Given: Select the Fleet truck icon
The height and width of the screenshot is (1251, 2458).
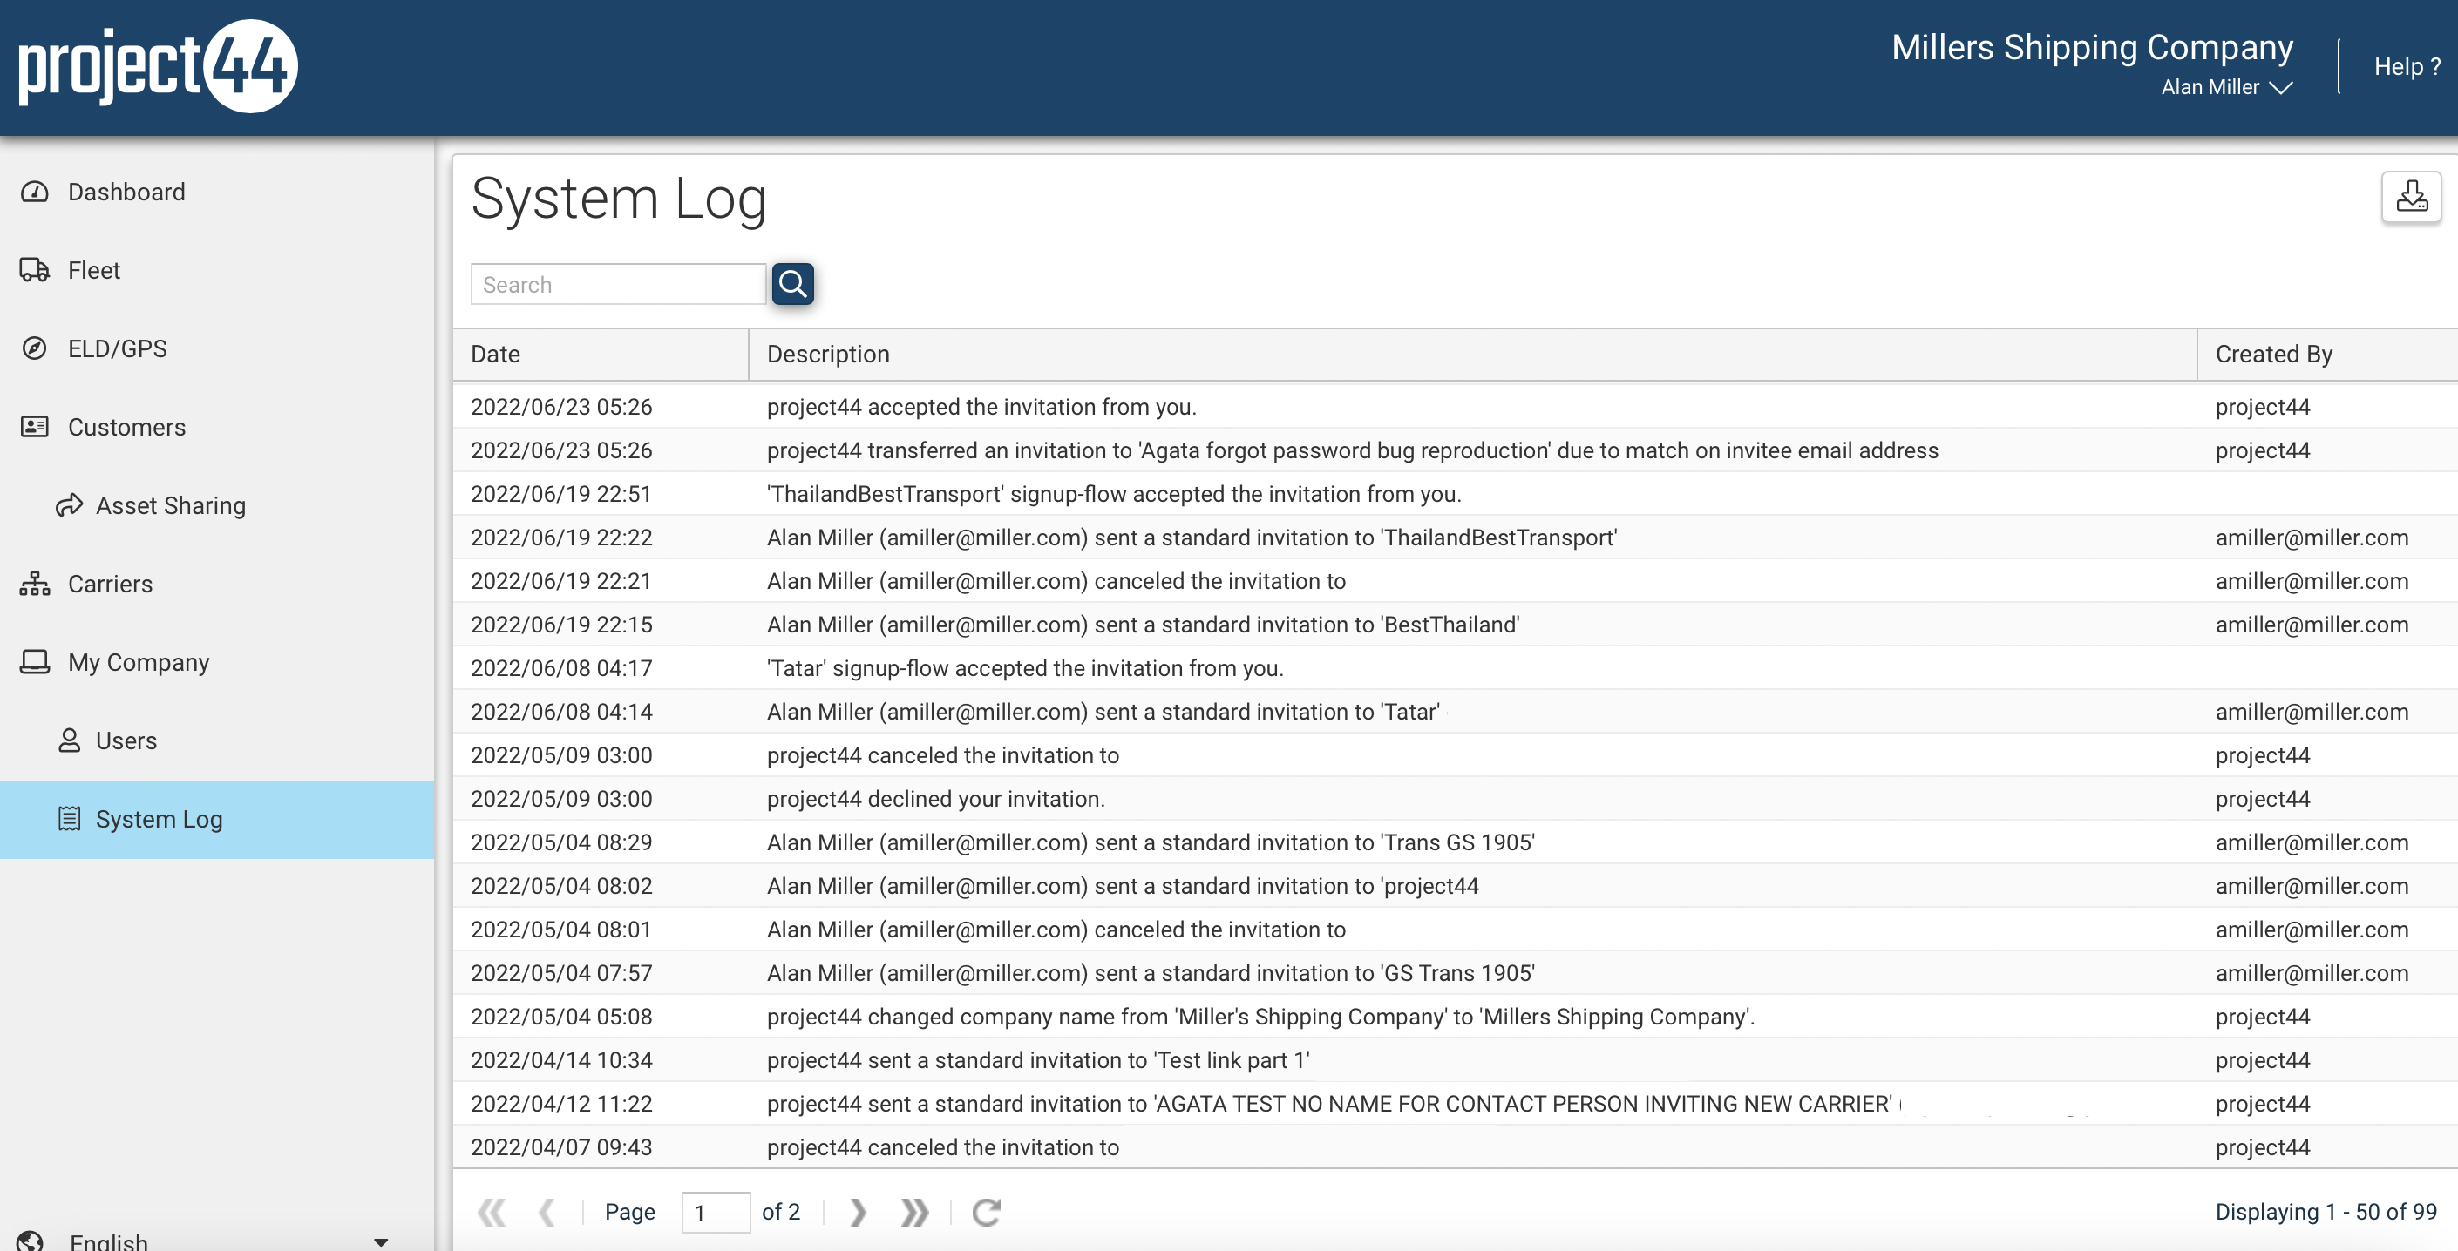Looking at the screenshot, I should (x=33, y=270).
